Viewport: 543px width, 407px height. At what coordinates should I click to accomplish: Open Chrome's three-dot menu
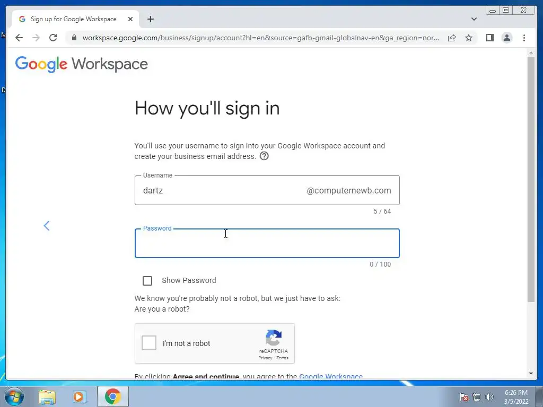[524, 38]
